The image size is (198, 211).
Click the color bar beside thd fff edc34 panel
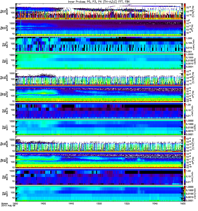pyautogui.click(x=185, y=78)
